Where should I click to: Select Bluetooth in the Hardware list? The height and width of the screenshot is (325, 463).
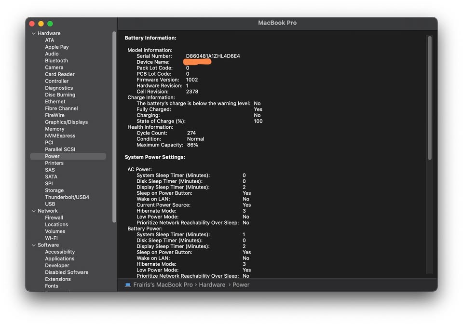click(56, 61)
